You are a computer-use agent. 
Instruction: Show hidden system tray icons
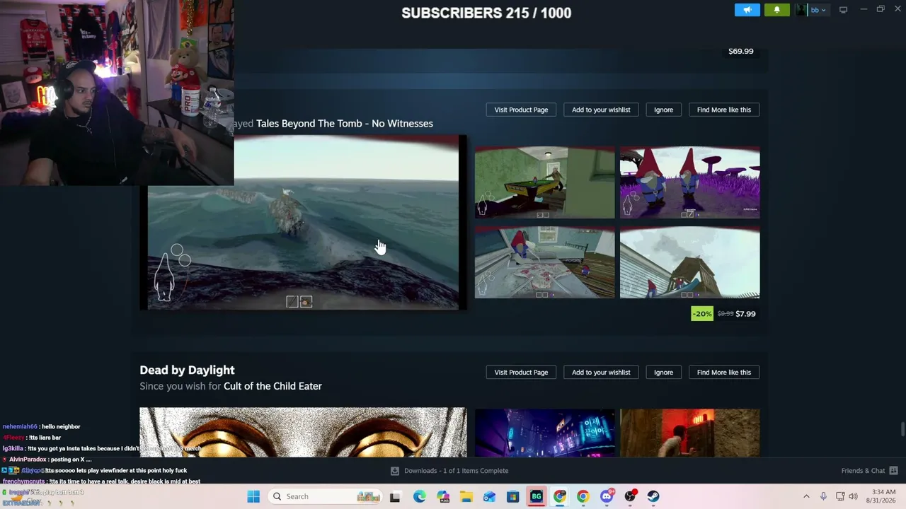(806, 496)
